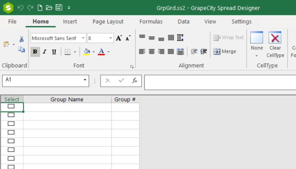Click the Undo arrow in title bar
The height and width of the screenshot is (169, 296).
pyautogui.click(x=21, y=8)
